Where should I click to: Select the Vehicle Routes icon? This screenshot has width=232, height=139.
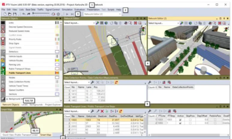(3, 60)
